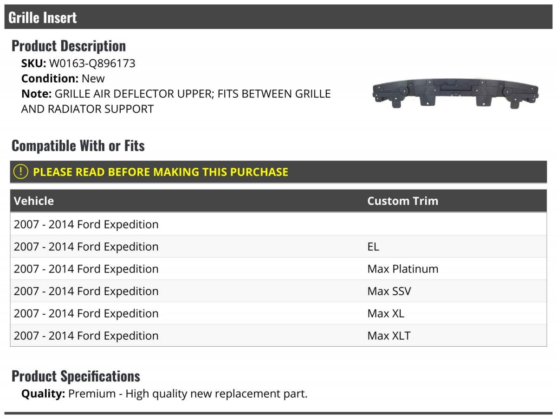This screenshot has width=557, height=419.
Task: Click the Quality: Premium specification line
Action: click(x=164, y=394)
